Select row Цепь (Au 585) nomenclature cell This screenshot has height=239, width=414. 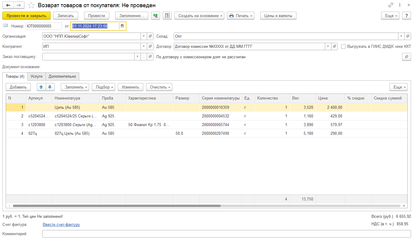(x=76, y=107)
